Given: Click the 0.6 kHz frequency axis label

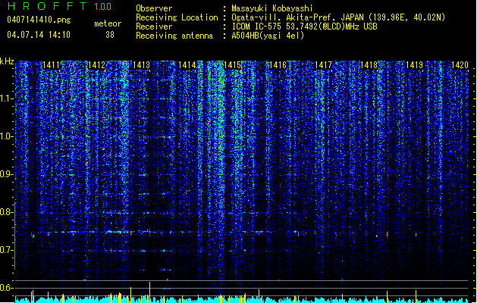Looking at the screenshot, I should coord(7,288).
